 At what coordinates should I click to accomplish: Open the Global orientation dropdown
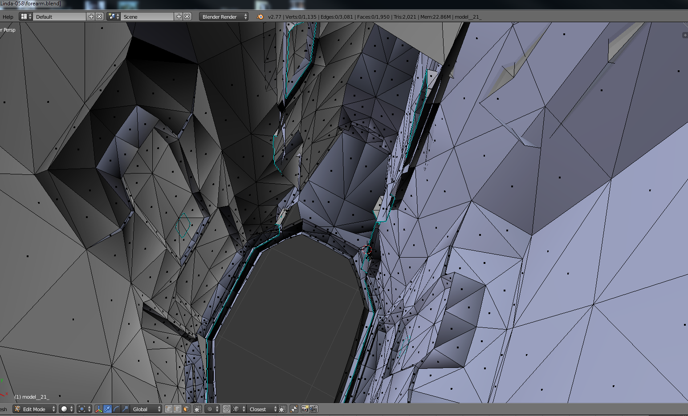pos(146,409)
